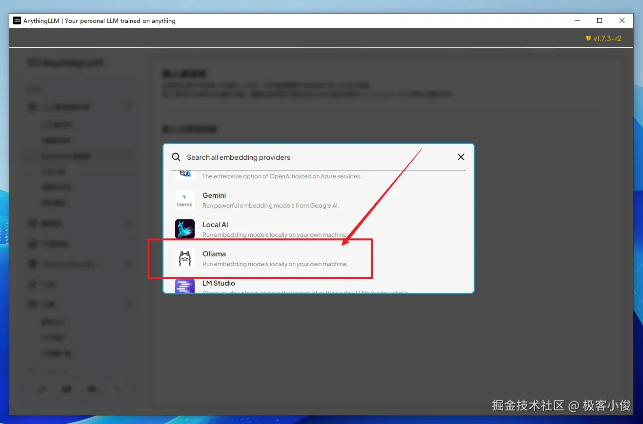Pick the Ollama llama outline icon
Viewport: 643px width, 424px height.
coord(184,258)
